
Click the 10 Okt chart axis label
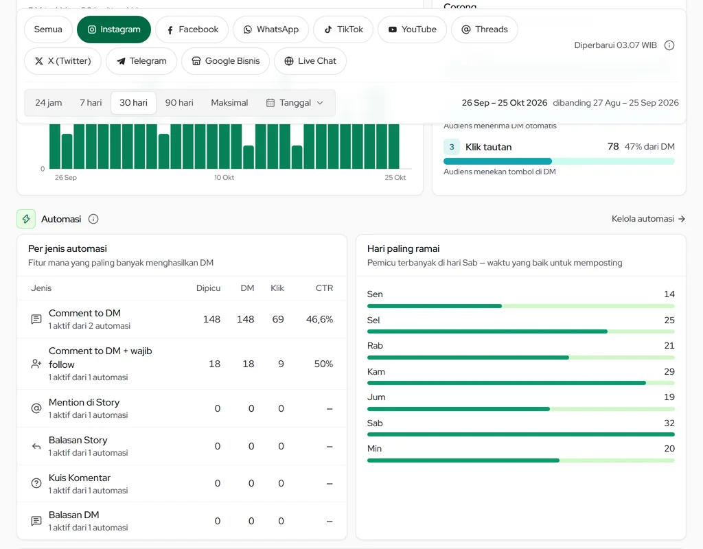tap(224, 178)
